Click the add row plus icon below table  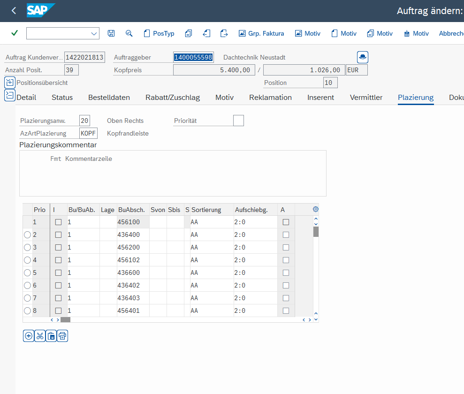coord(29,336)
